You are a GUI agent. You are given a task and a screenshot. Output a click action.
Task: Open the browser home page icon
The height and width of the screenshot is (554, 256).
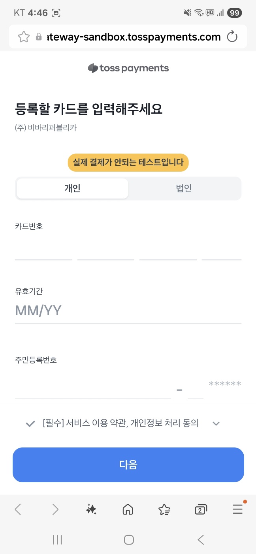tap(128, 510)
